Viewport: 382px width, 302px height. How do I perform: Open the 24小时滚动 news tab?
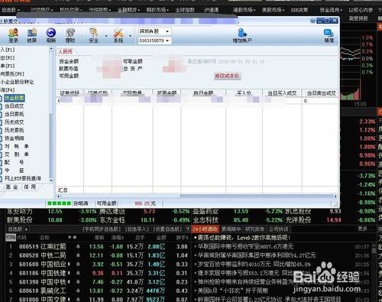(205, 229)
